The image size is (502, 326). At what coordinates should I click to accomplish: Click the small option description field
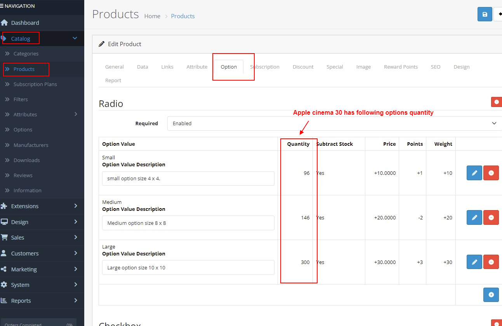coord(188,178)
